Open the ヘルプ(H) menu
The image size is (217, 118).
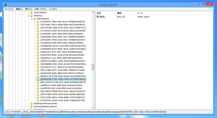coord(53,9)
